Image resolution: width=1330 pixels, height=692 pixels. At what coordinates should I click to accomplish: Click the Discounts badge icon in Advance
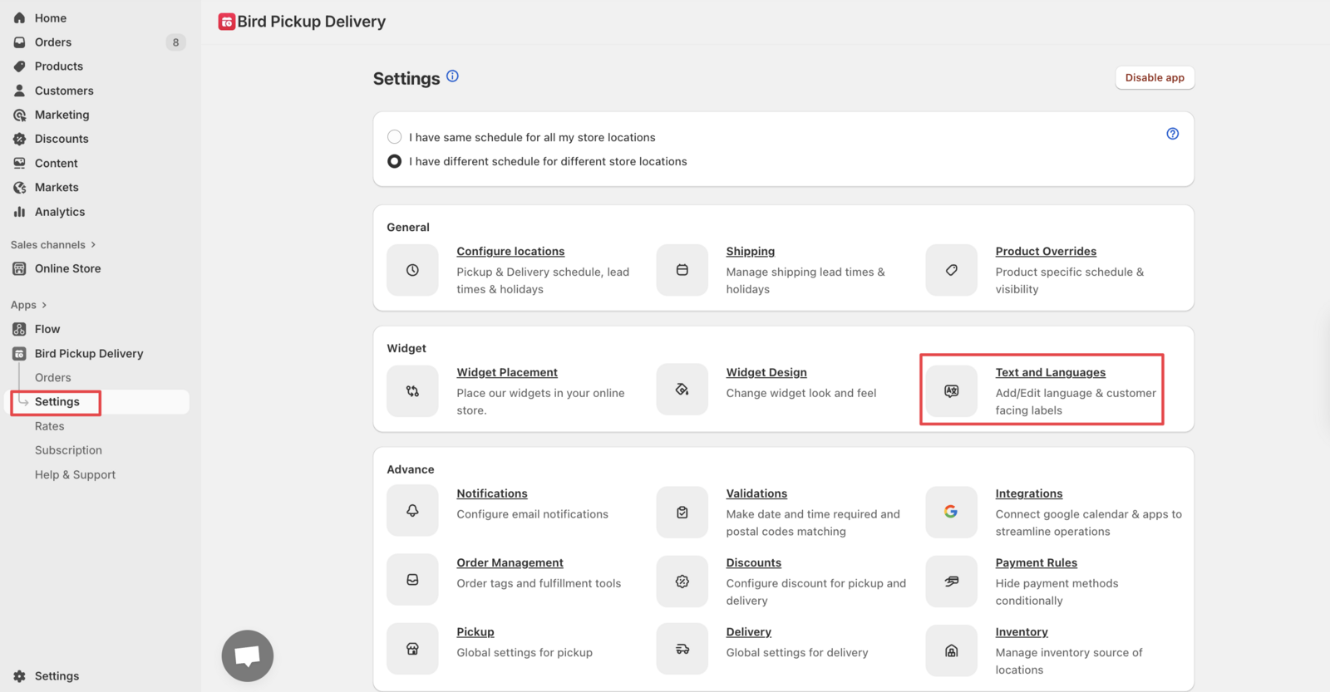(682, 582)
